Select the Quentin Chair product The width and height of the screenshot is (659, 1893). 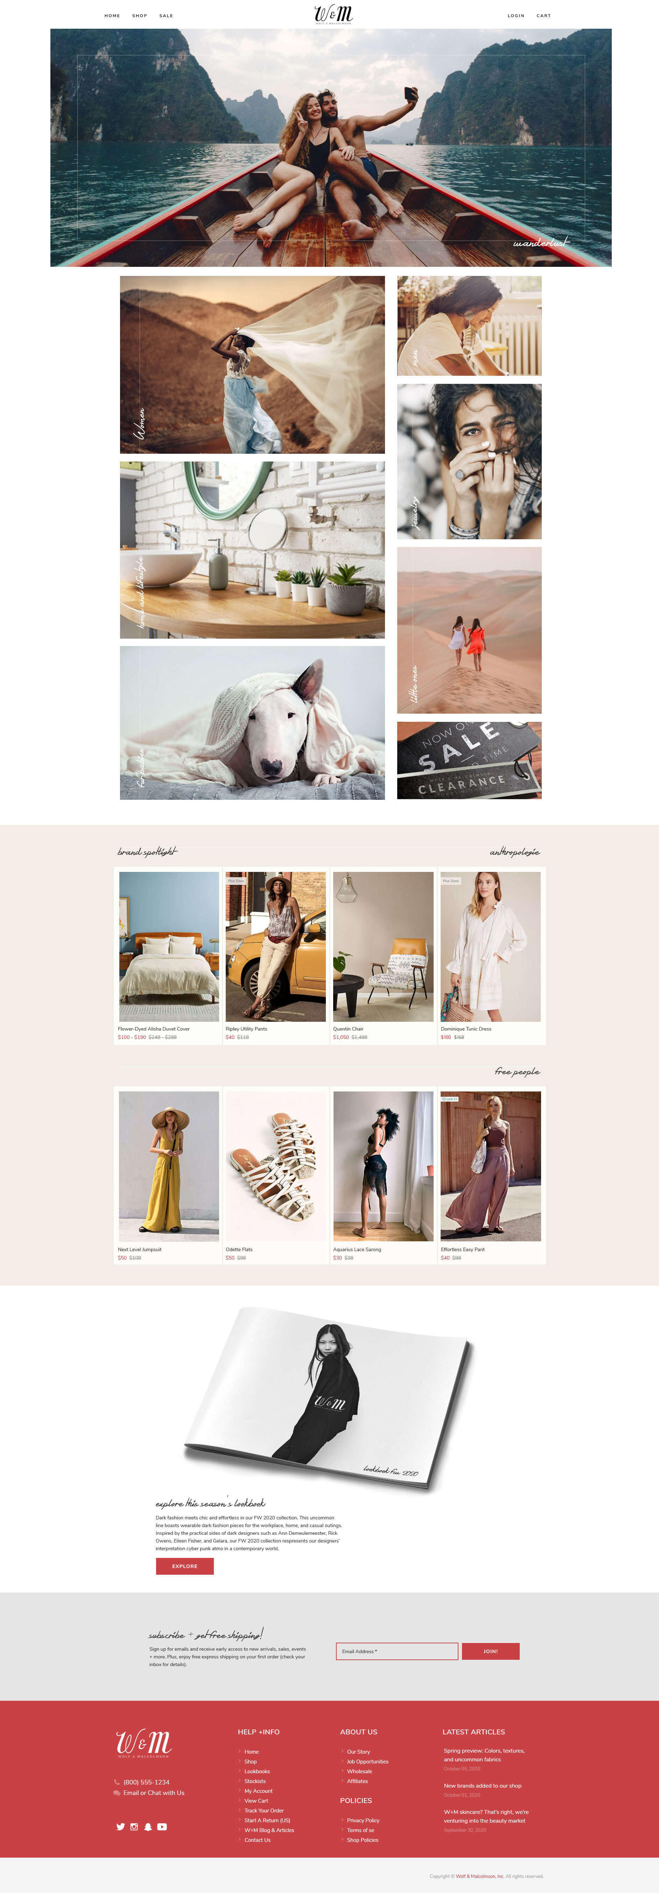[383, 955]
